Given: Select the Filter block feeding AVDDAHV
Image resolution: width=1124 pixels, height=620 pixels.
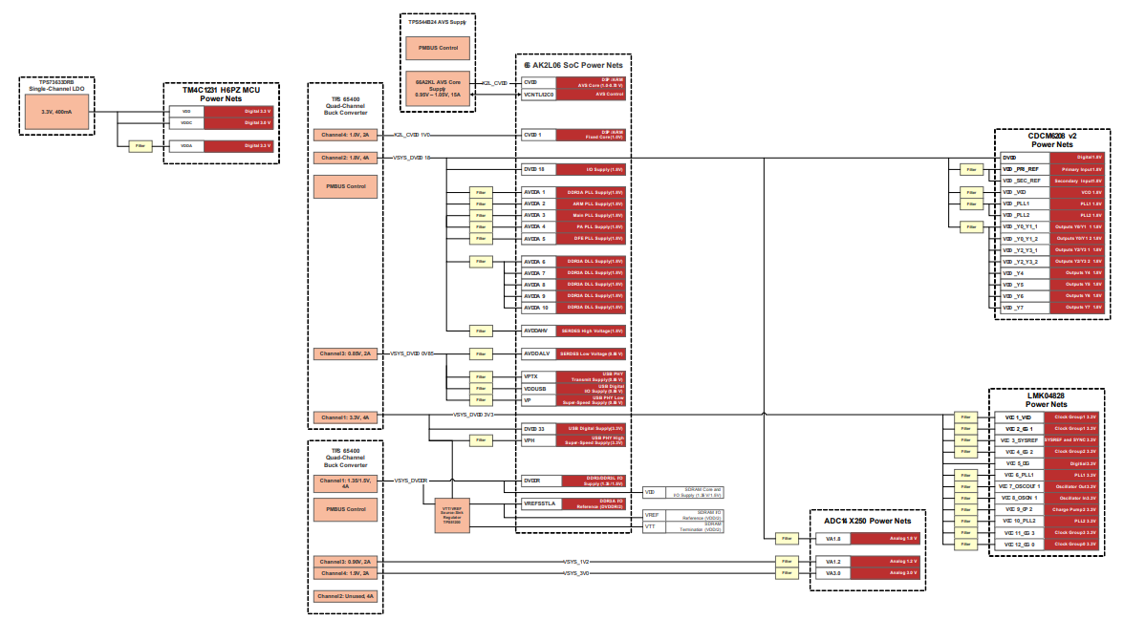Looking at the screenshot, I should click(480, 331).
